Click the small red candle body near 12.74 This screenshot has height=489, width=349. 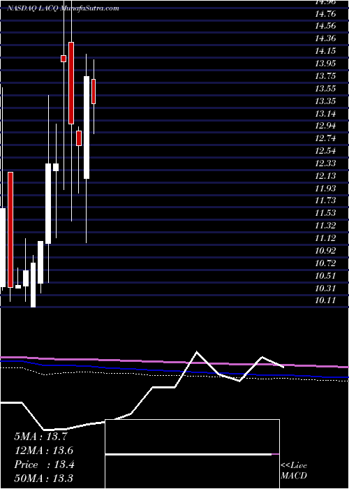point(79,138)
